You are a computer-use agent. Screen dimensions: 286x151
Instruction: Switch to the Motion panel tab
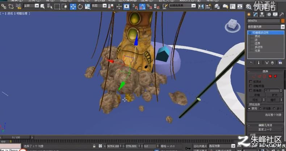click(x=269, y=14)
